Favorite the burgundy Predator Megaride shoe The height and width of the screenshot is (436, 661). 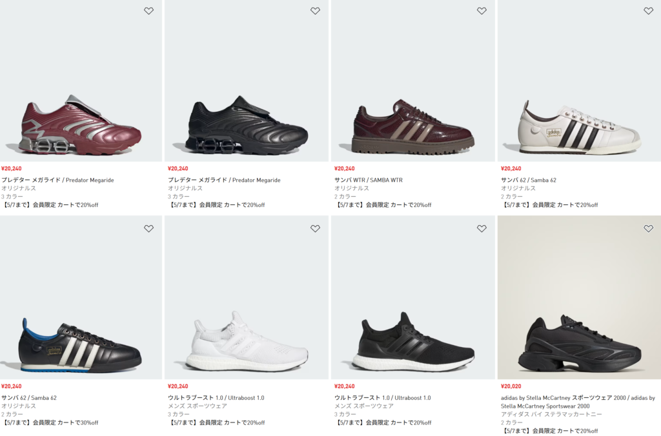148,11
